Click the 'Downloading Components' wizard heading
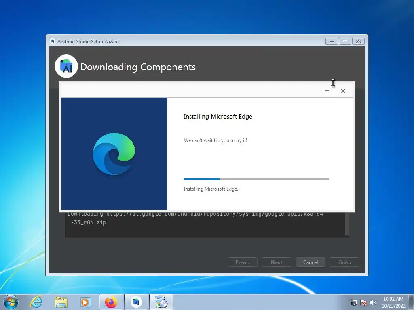414x310 pixels. pyautogui.click(x=138, y=67)
